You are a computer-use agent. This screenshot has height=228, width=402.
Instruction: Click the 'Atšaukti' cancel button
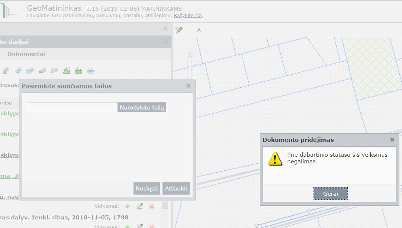pos(176,188)
